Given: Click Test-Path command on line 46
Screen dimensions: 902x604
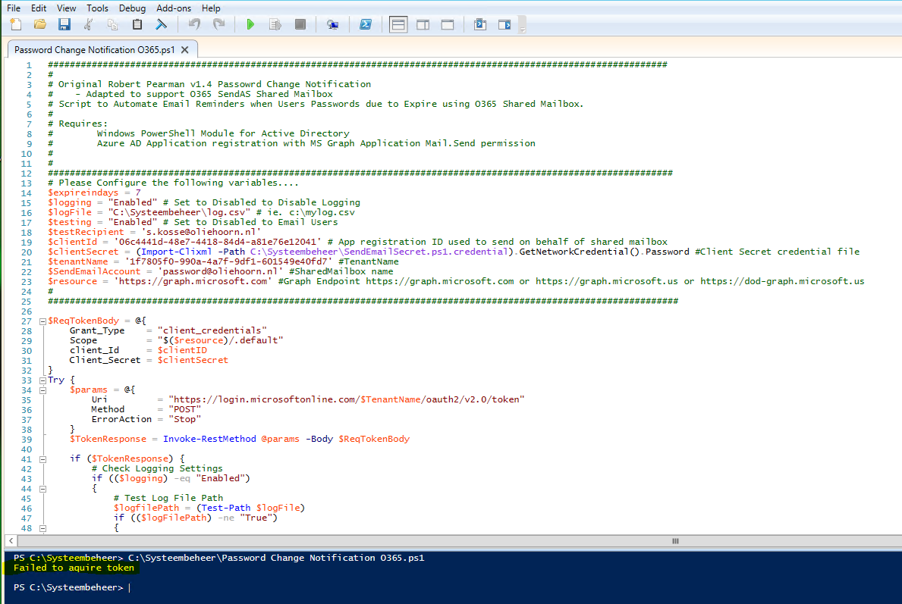Looking at the screenshot, I should coord(225,508).
